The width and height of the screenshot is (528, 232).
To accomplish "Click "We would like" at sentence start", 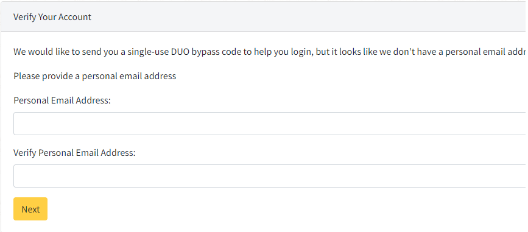I will (41, 52).
